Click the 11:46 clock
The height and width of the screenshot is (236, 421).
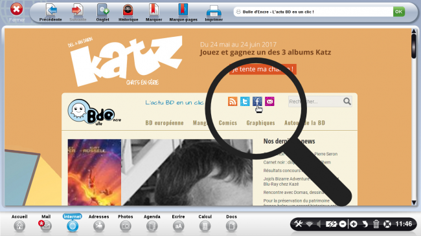[x=404, y=224]
